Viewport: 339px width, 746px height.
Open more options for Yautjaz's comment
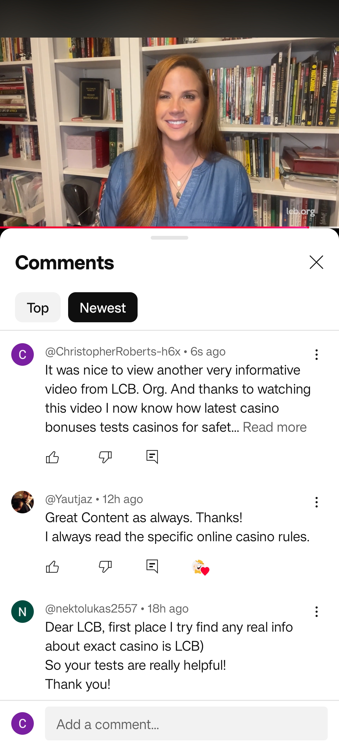(316, 502)
